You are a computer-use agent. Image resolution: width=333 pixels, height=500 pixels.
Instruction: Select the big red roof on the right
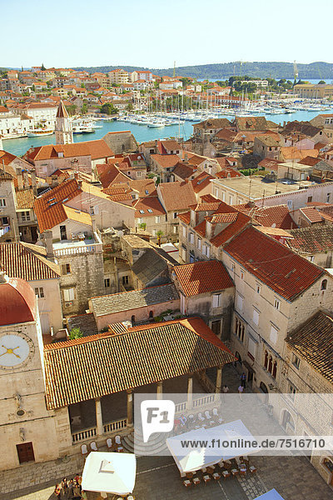[x=274, y=263]
